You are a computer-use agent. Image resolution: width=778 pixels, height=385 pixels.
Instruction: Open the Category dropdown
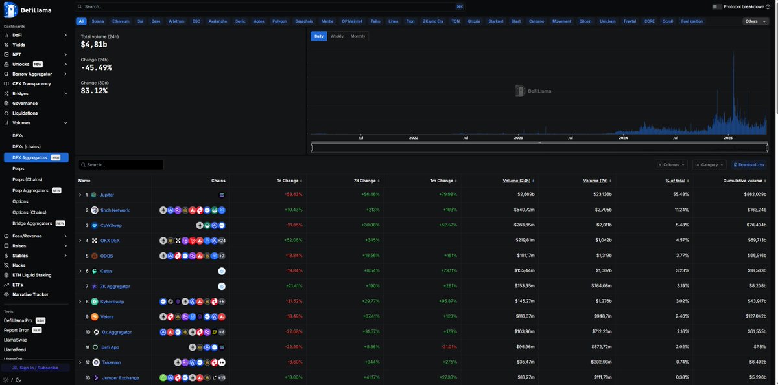(709, 165)
